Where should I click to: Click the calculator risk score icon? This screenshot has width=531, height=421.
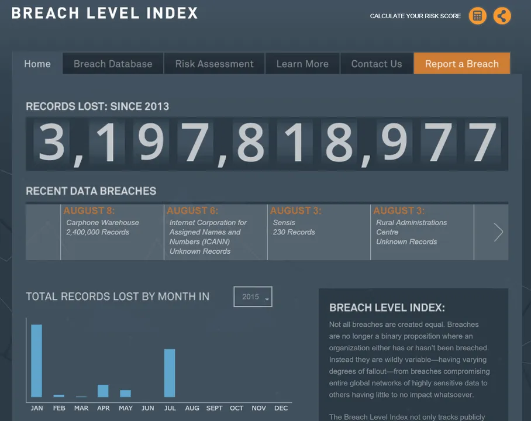477,16
